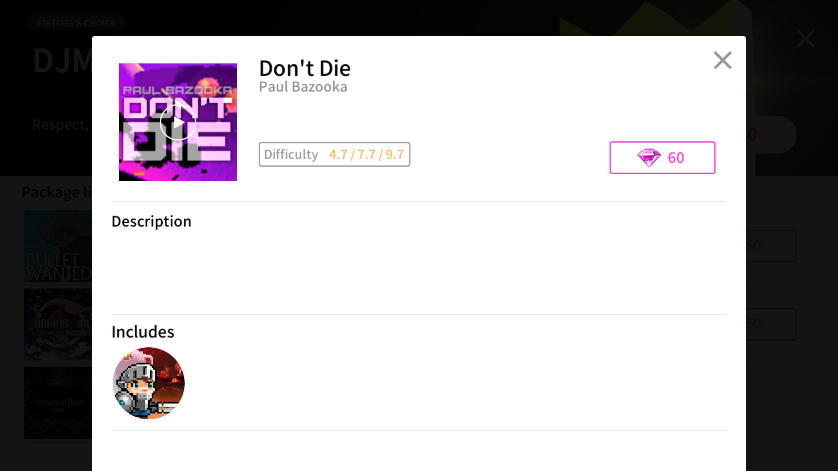
Task: Click the Don't Die album cover art
Action: pos(178,122)
